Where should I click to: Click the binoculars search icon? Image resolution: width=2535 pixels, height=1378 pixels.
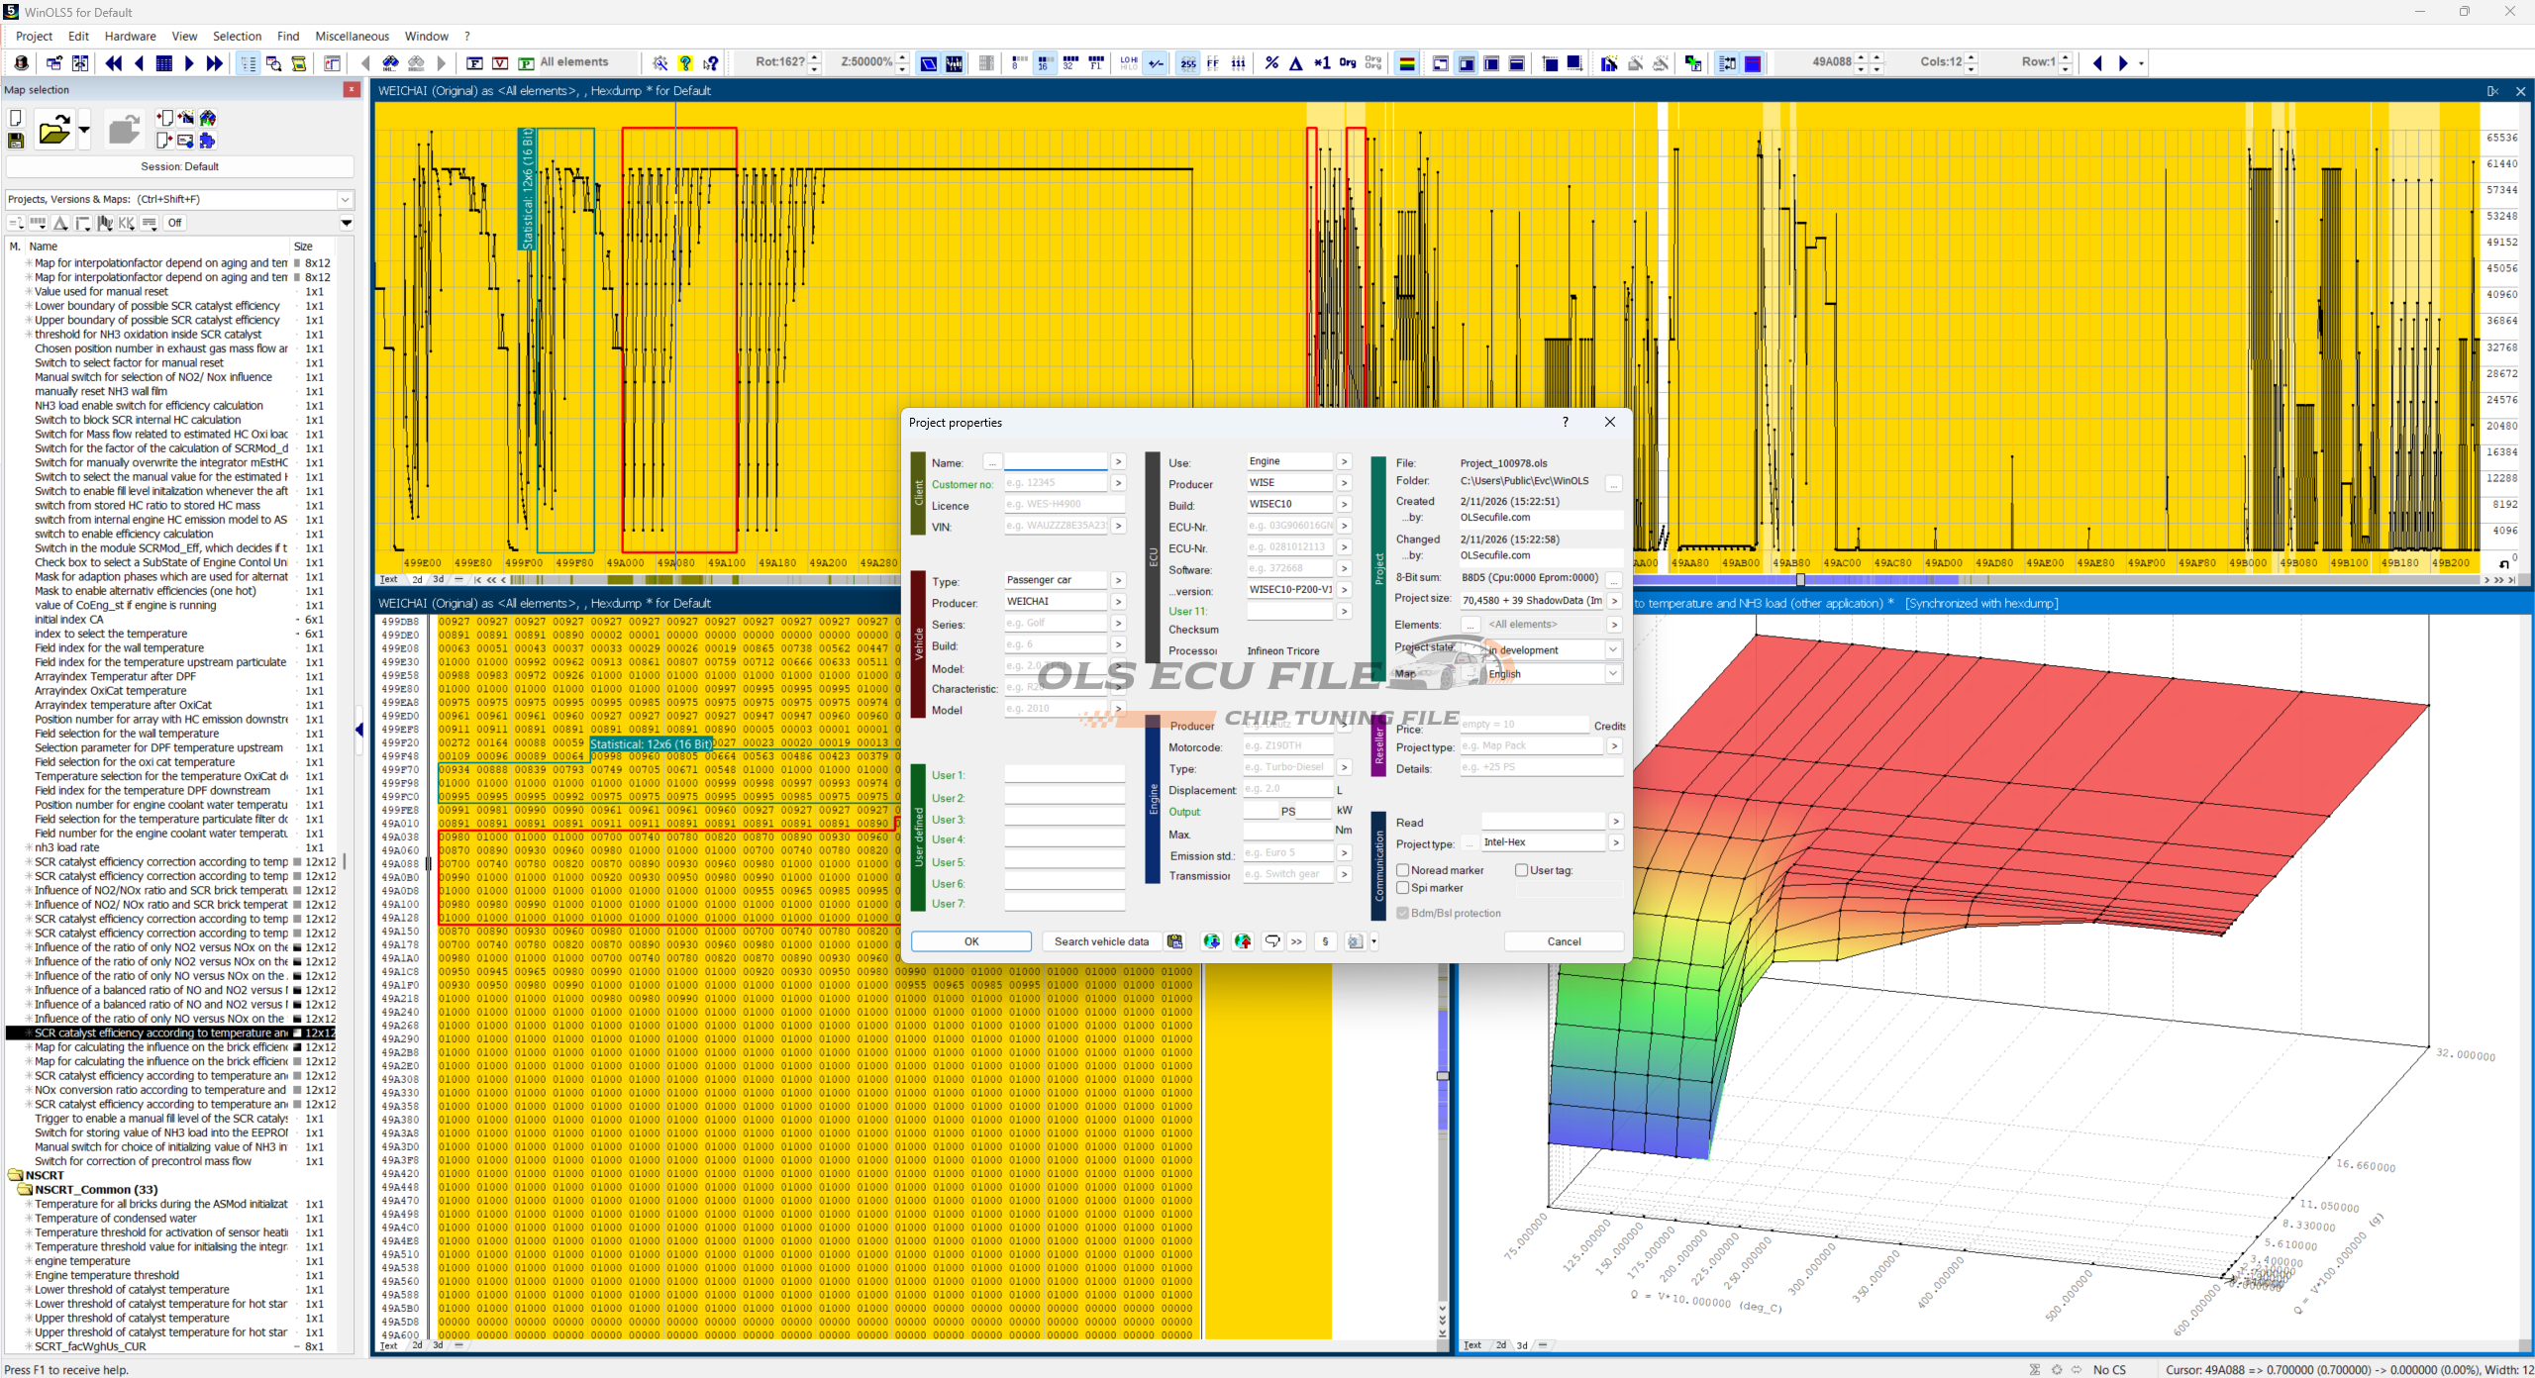[391, 63]
